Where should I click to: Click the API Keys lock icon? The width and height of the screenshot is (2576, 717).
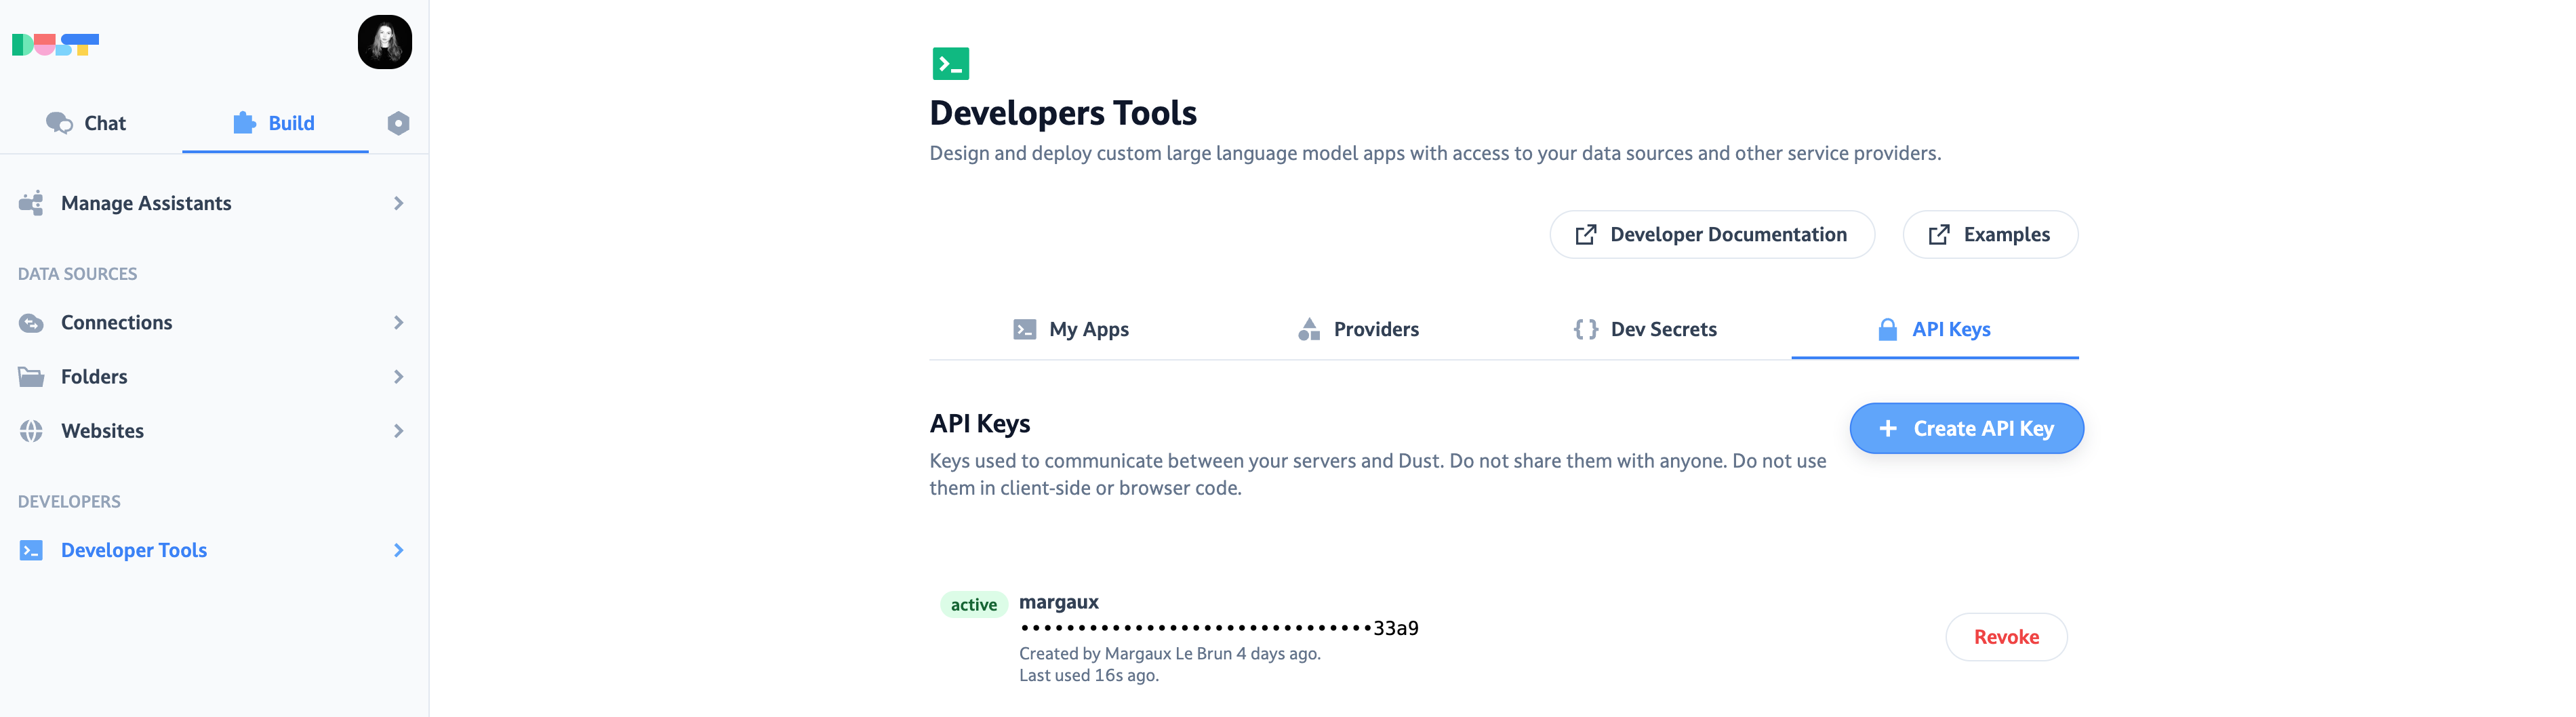tap(1887, 329)
